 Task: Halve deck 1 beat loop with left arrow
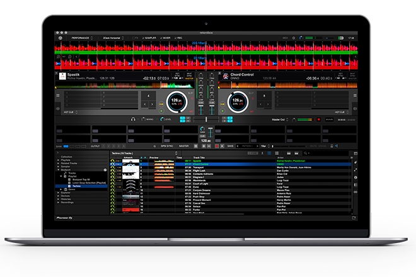145,104
